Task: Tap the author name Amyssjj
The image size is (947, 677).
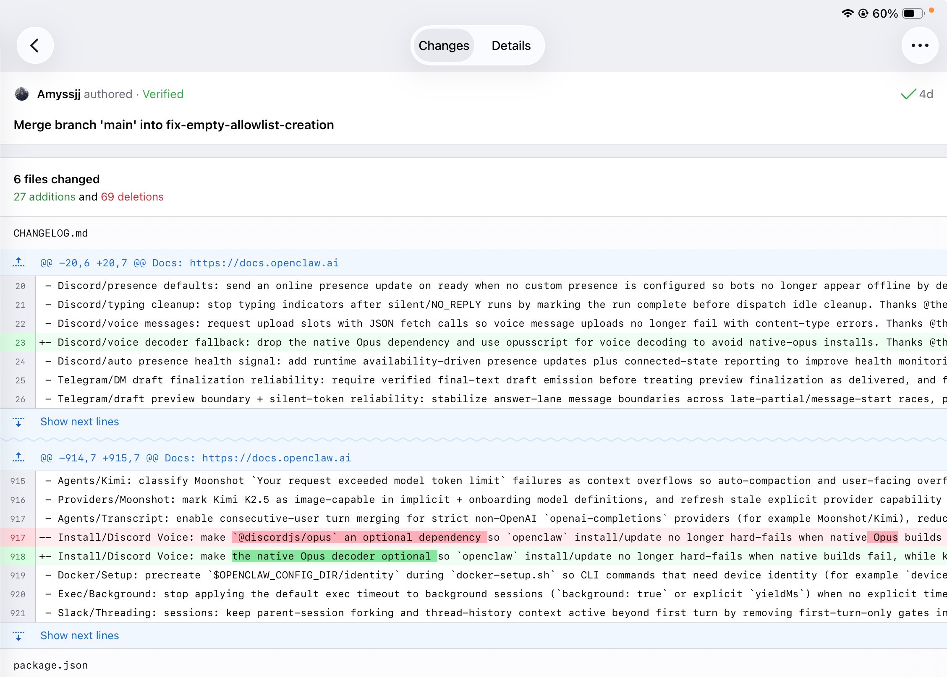Action: click(59, 94)
